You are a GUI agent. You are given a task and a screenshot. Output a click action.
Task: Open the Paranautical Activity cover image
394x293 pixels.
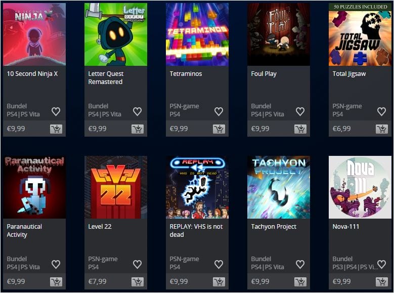point(34,187)
